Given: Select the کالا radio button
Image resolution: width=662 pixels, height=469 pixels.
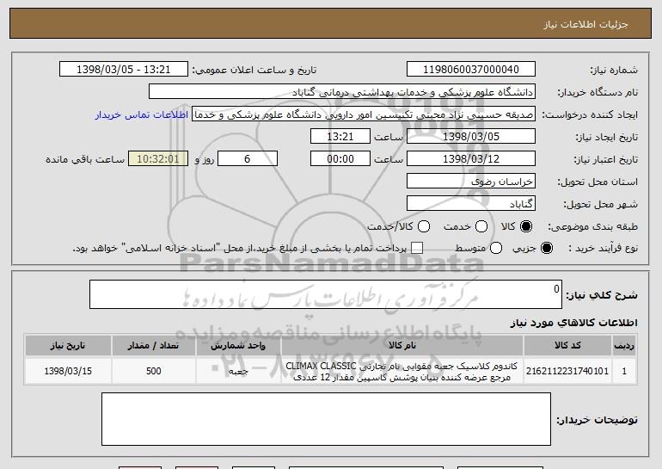Looking at the screenshot, I should click(526, 227).
